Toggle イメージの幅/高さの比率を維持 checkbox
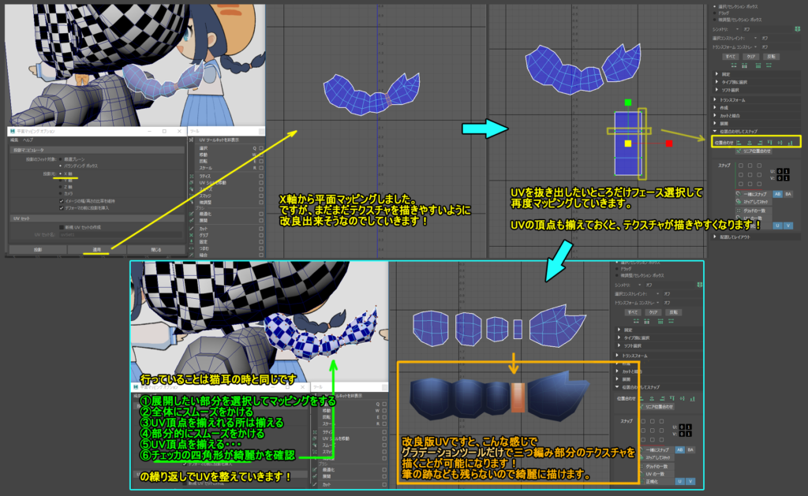 coord(62,201)
